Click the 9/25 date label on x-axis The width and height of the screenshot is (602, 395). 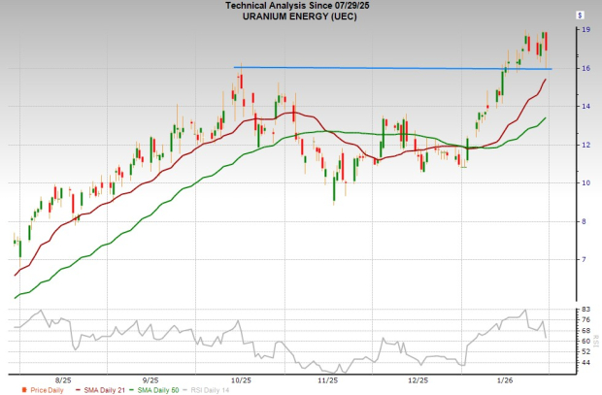pyautogui.click(x=150, y=380)
